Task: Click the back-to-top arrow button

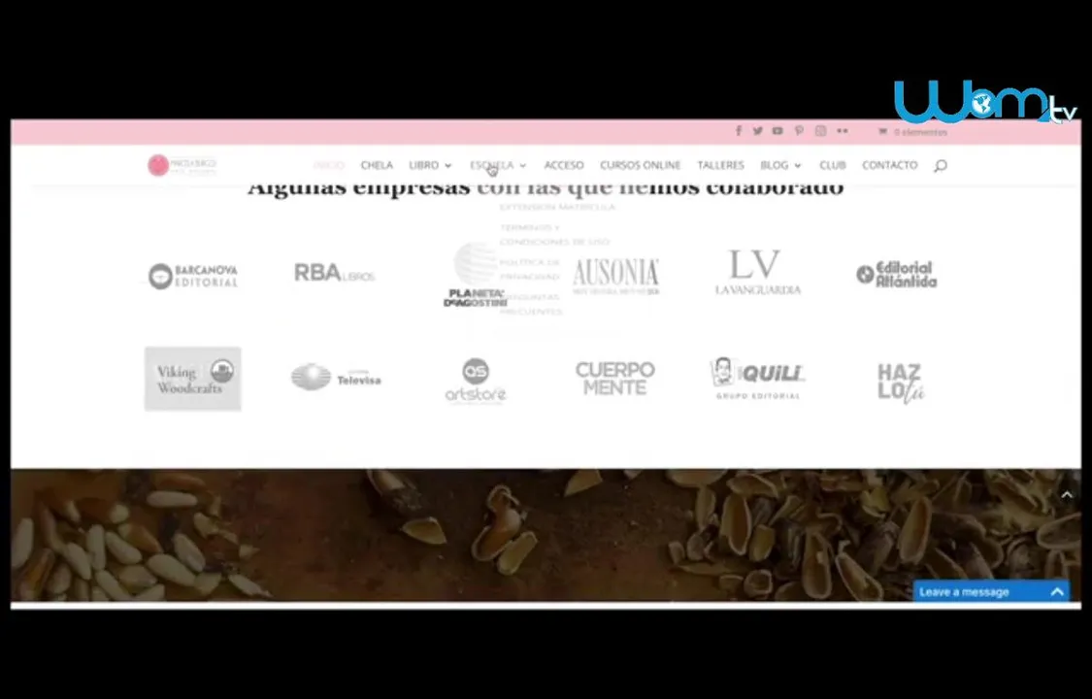Action: coord(1067,495)
